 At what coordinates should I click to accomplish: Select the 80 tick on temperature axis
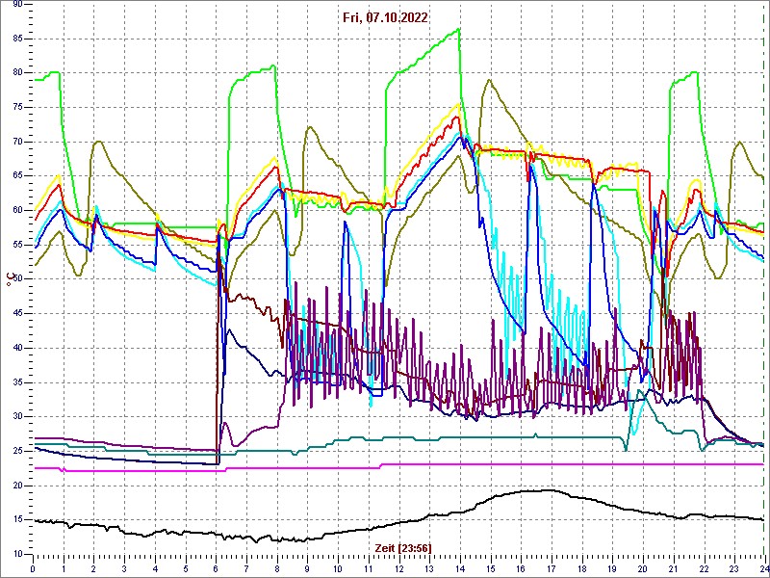pos(17,73)
